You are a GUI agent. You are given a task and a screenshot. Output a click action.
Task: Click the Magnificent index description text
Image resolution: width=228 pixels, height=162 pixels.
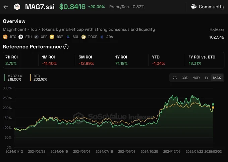(79, 30)
